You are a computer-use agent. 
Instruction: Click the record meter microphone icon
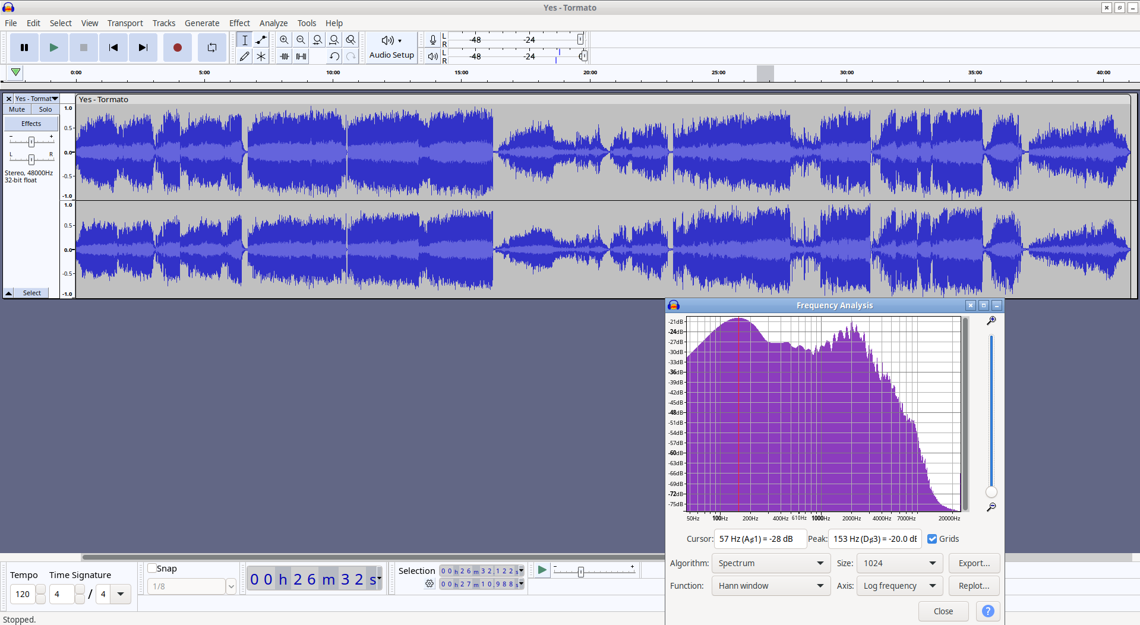pyautogui.click(x=433, y=40)
